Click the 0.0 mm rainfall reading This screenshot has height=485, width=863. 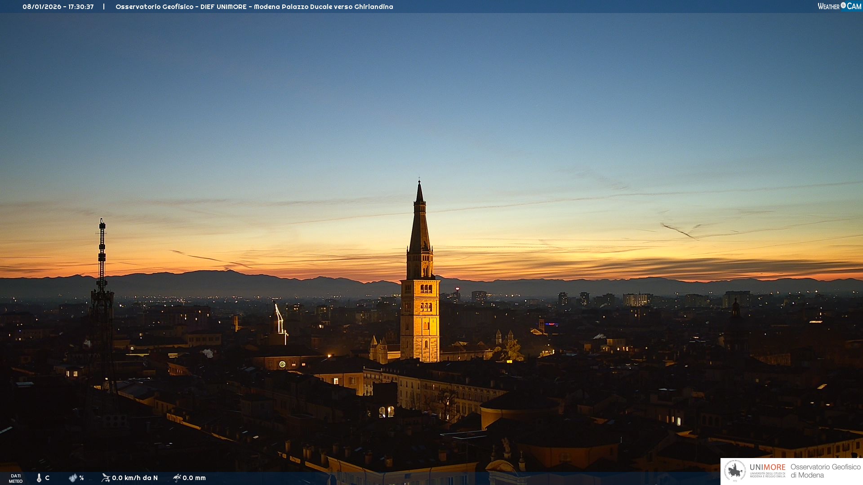[x=194, y=478]
